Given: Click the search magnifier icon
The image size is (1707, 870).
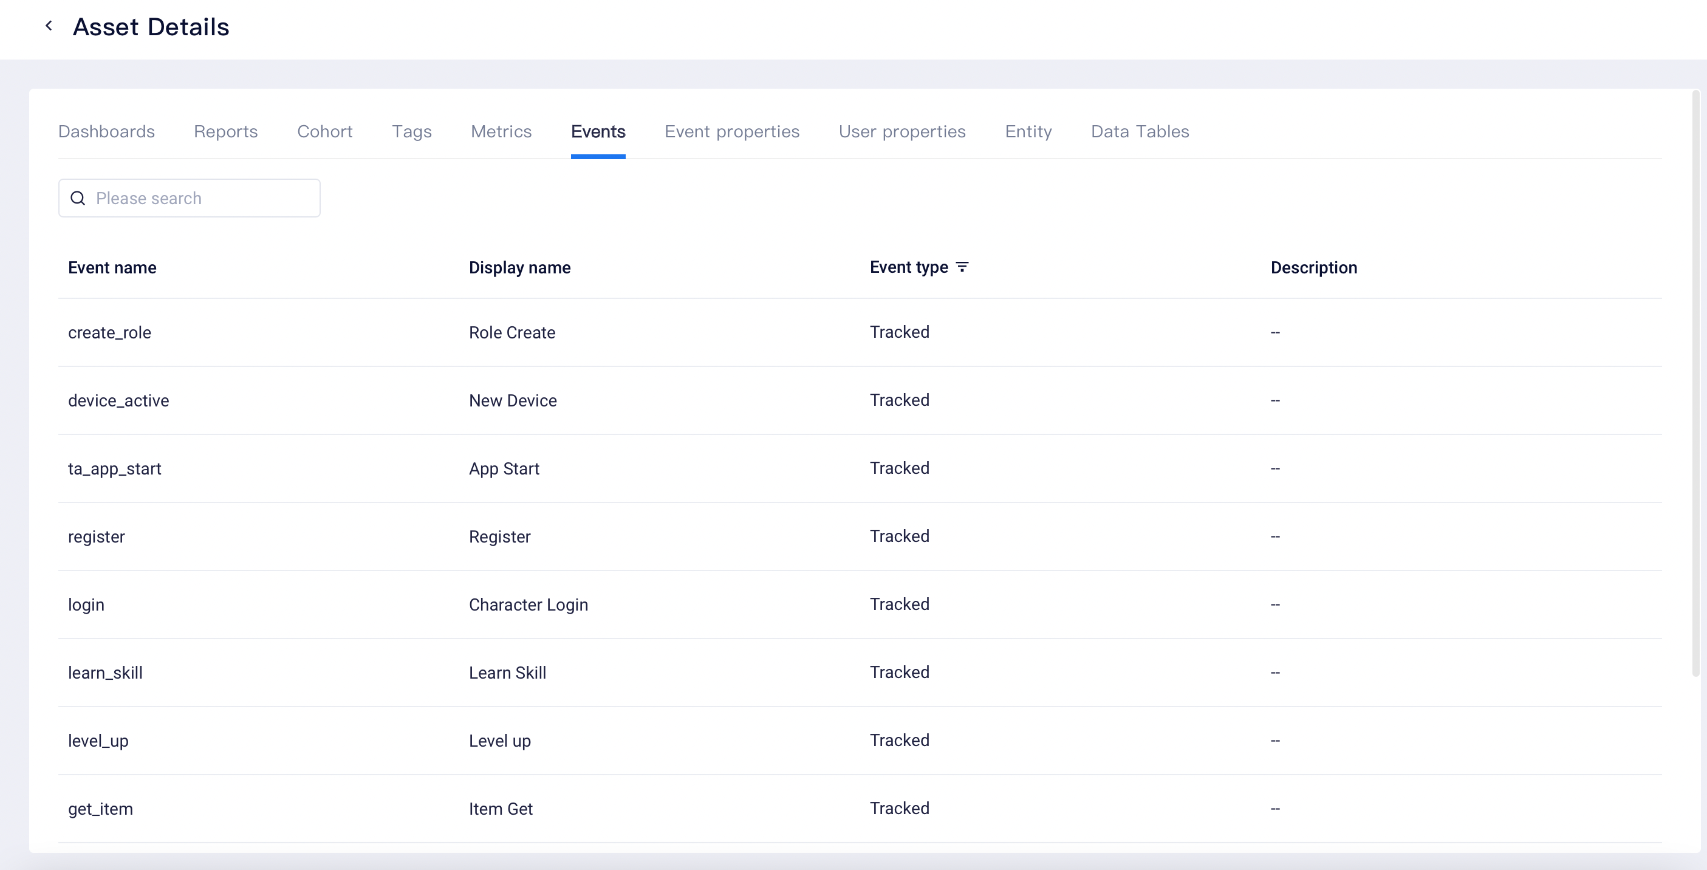Looking at the screenshot, I should pos(78,198).
